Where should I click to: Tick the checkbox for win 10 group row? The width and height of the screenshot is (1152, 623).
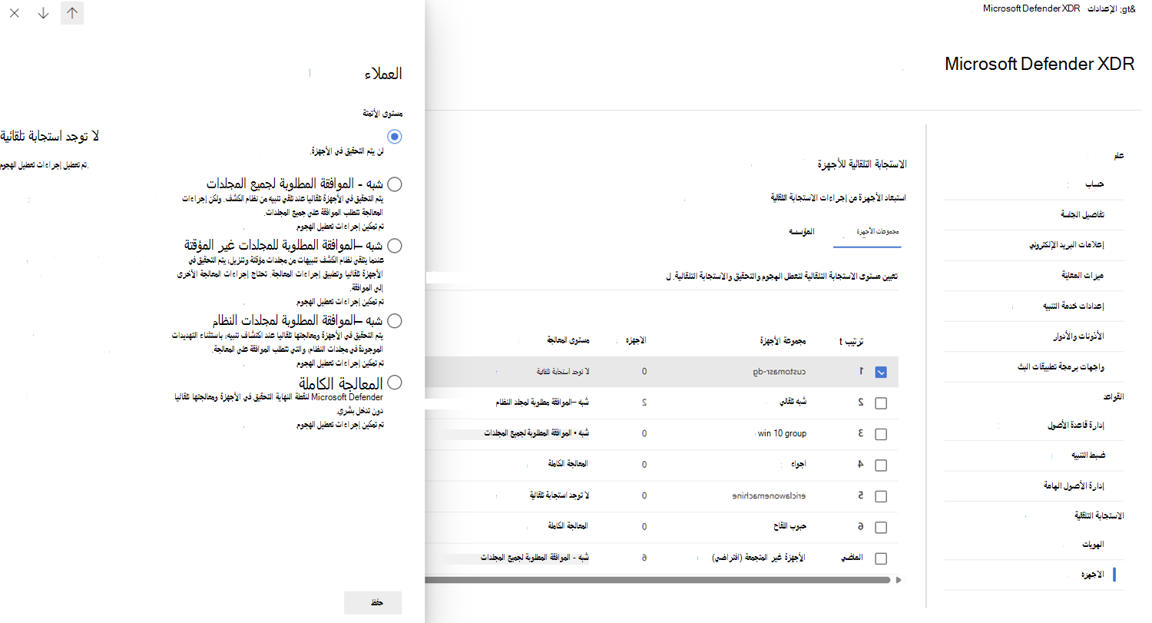click(x=881, y=434)
